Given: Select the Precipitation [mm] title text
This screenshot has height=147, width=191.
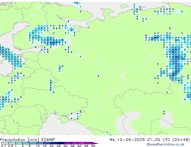Looking at the screenshot, I should [x=20, y=140].
